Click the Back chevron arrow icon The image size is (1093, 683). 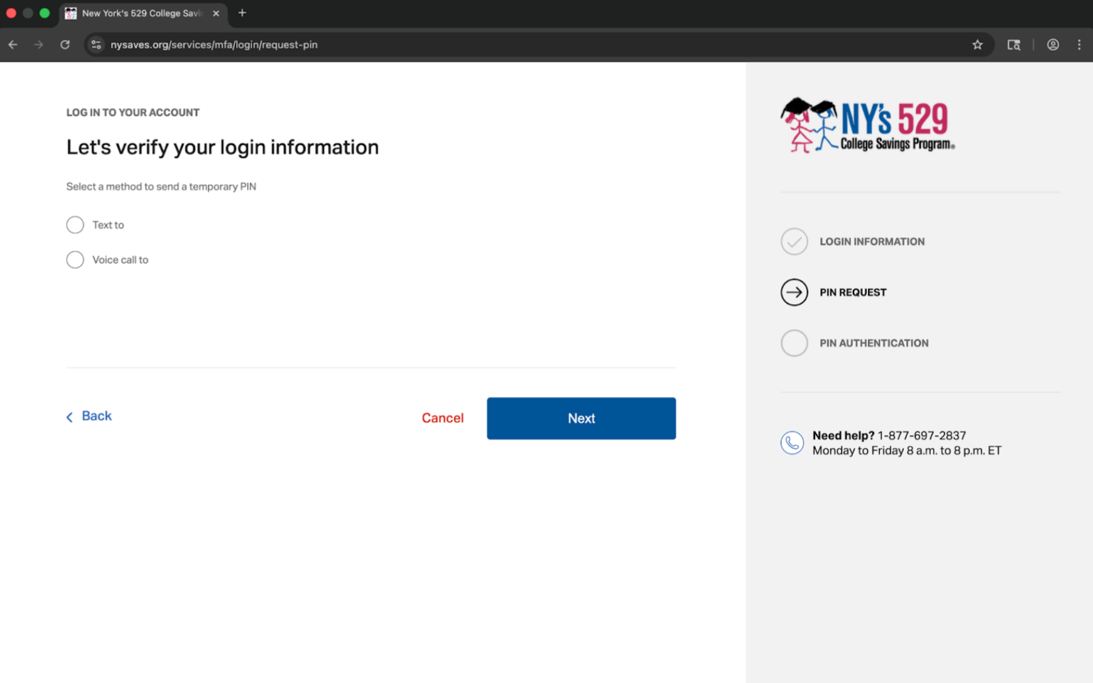coord(70,417)
